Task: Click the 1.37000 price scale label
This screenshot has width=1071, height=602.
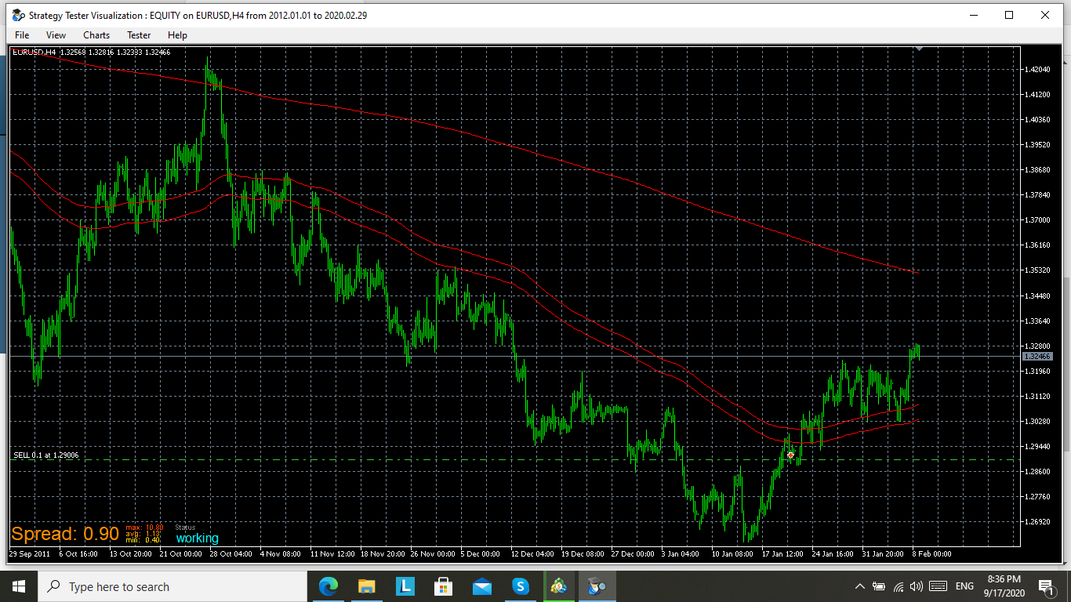Action: pyautogui.click(x=1037, y=220)
